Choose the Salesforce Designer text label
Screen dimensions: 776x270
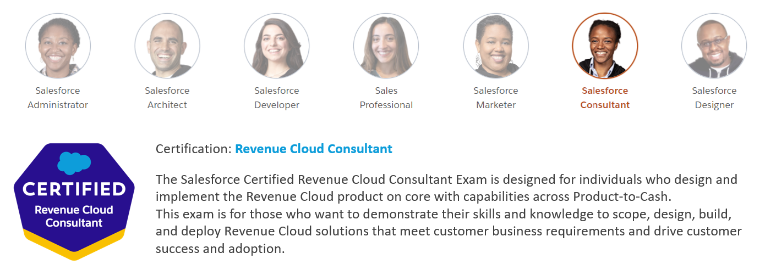pyautogui.click(x=714, y=98)
